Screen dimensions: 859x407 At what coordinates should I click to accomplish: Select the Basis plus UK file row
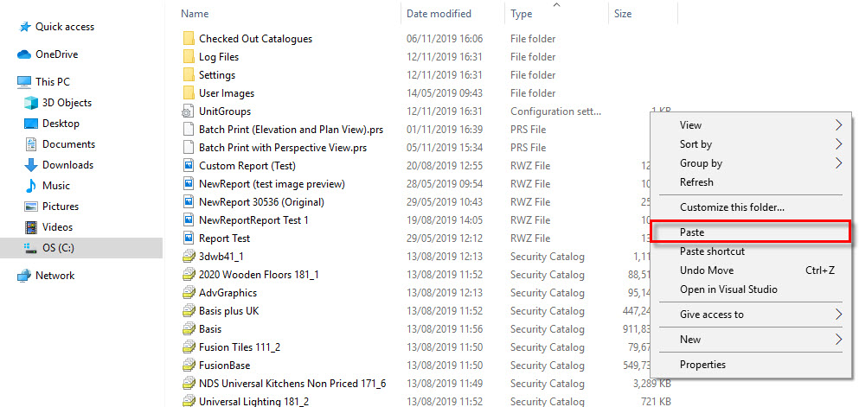[427, 311]
